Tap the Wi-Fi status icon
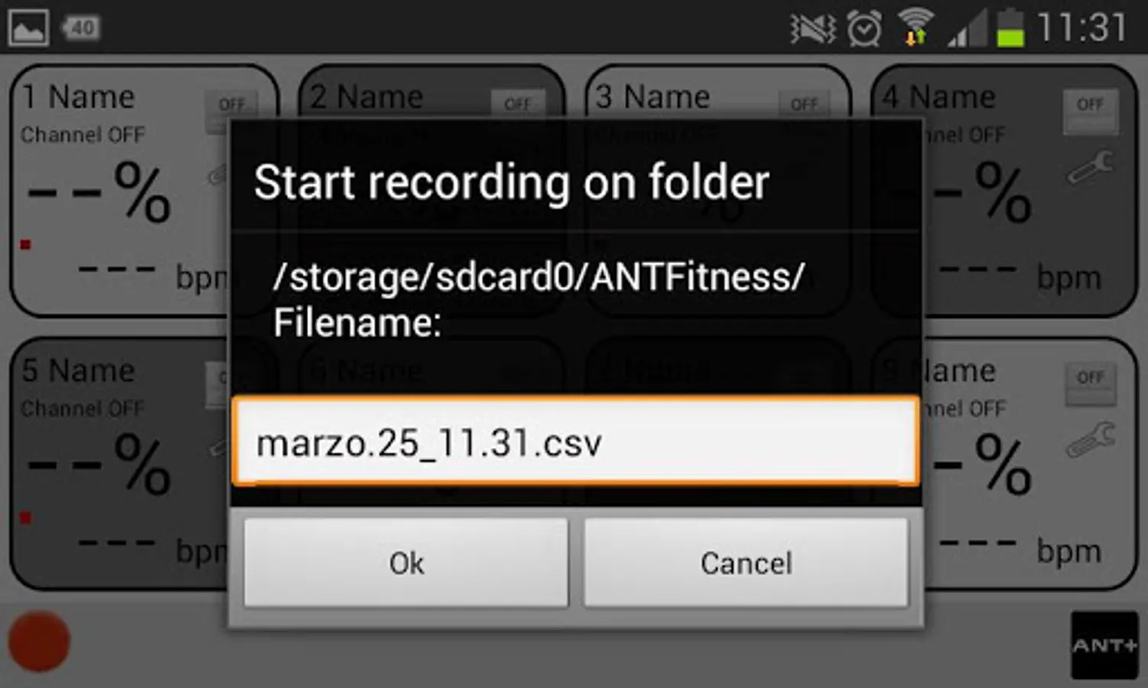The height and width of the screenshot is (688, 1148). pyautogui.click(x=915, y=28)
